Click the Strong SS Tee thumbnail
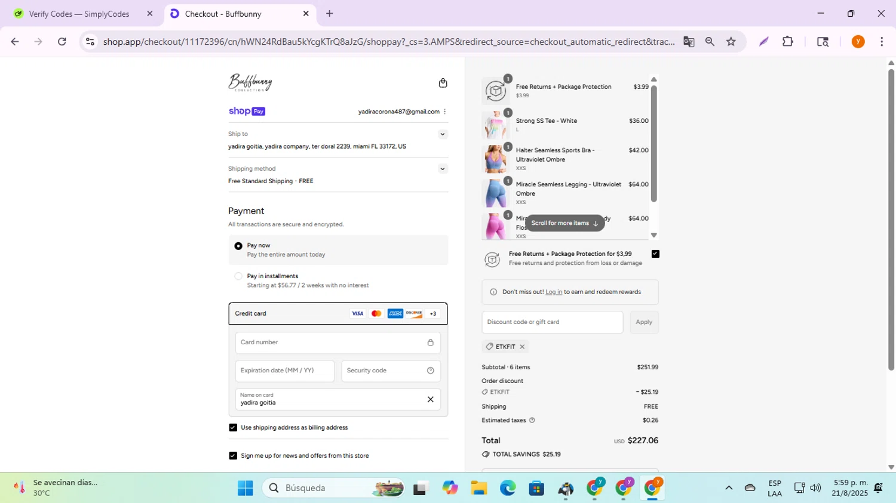Image resolution: width=896 pixels, height=503 pixels. pos(495,125)
